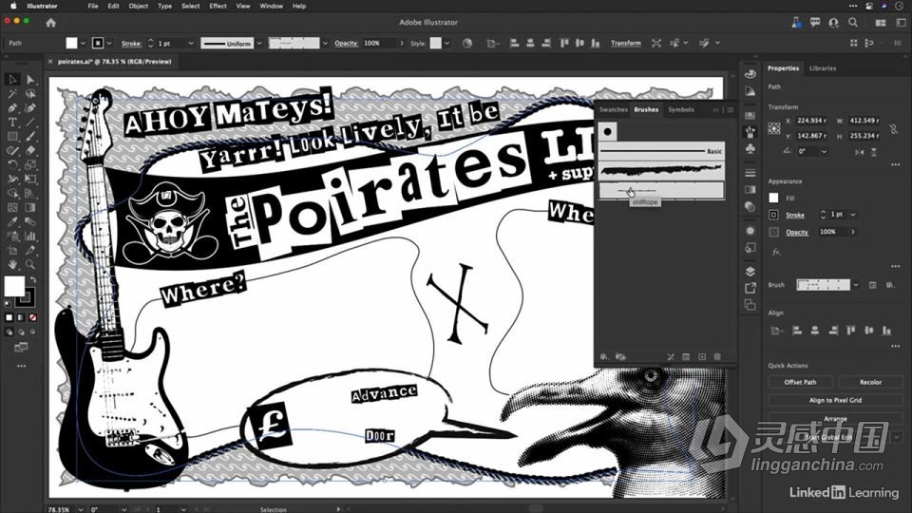Open the Window menu
This screenshot has width=912, height=513.
(x=271, y=6)
